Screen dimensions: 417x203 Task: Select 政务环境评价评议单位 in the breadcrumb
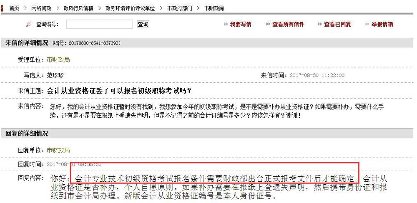click(130, 8)
